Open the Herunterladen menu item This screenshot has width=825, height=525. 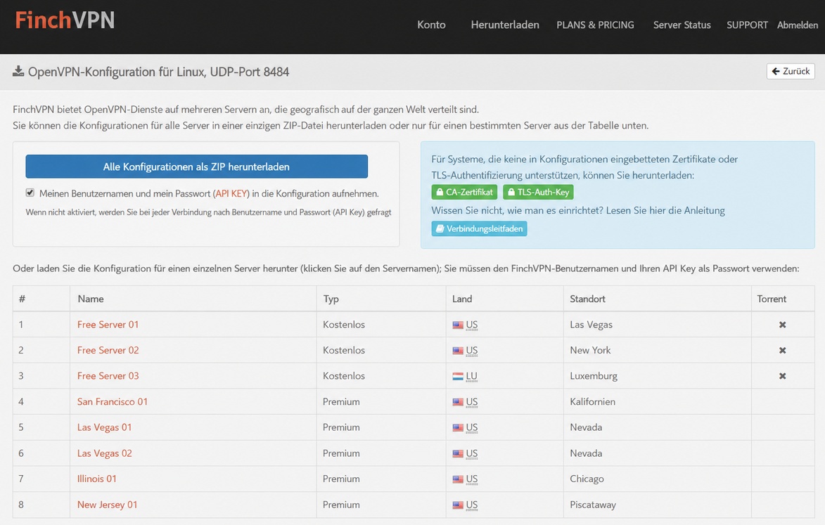[x=505, y=25]
